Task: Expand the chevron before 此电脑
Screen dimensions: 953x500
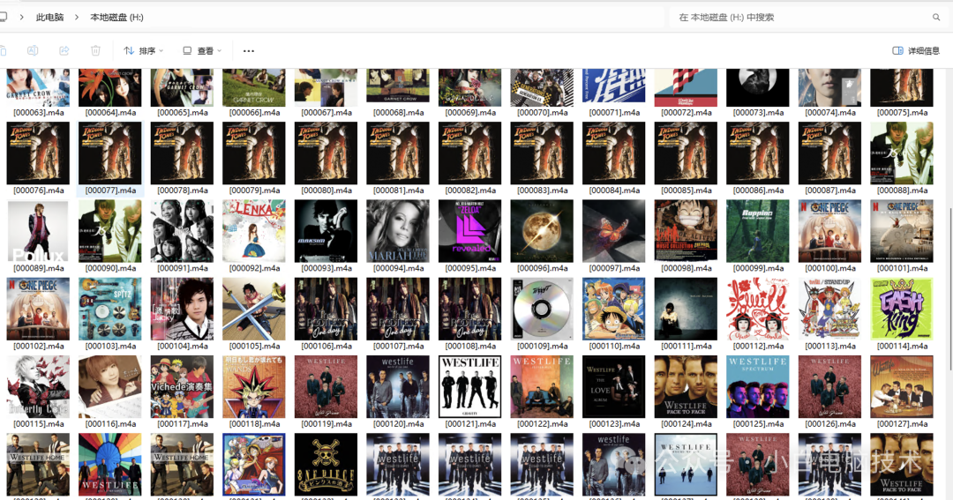Action: click(22, 18)
